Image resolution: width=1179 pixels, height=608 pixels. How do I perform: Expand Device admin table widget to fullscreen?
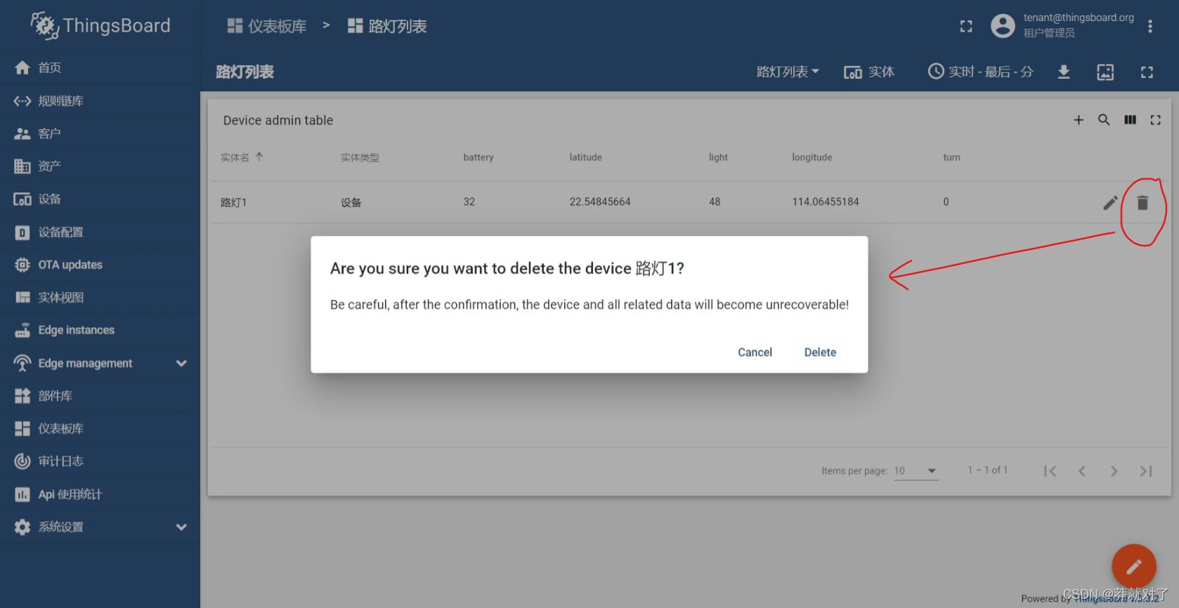[x=1155, y=120]
